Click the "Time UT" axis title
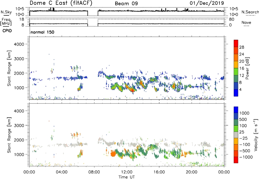The height and width of the screenshot is (179, 259). pyautogui.click(x=127, y=177)
